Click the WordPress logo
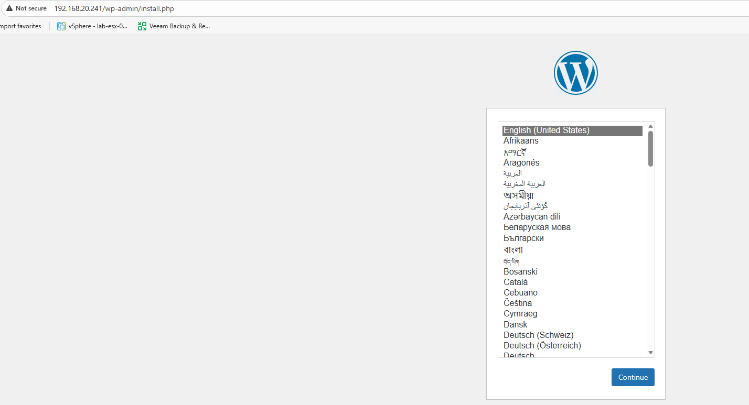This screenshot has width=749, height=405. pyautogui.click(x=575, y=73)
